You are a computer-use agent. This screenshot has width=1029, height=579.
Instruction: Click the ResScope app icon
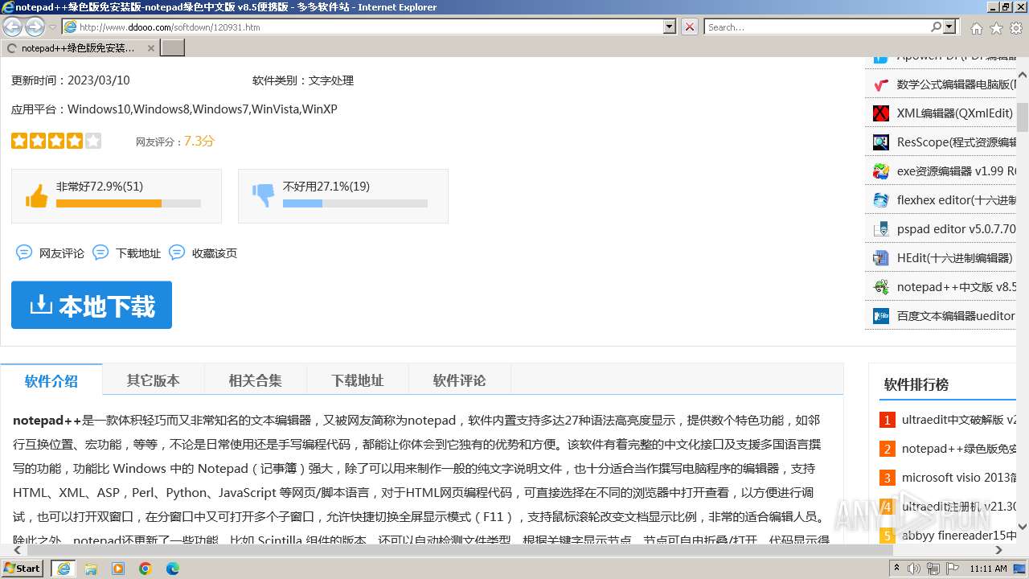point(881,142)
